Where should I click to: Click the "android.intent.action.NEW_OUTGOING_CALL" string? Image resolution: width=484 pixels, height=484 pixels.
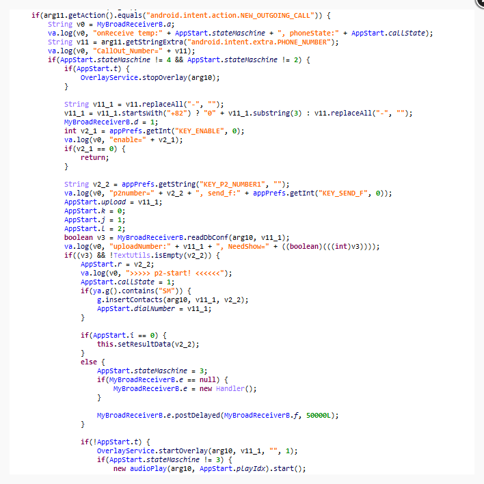point(230,16)
